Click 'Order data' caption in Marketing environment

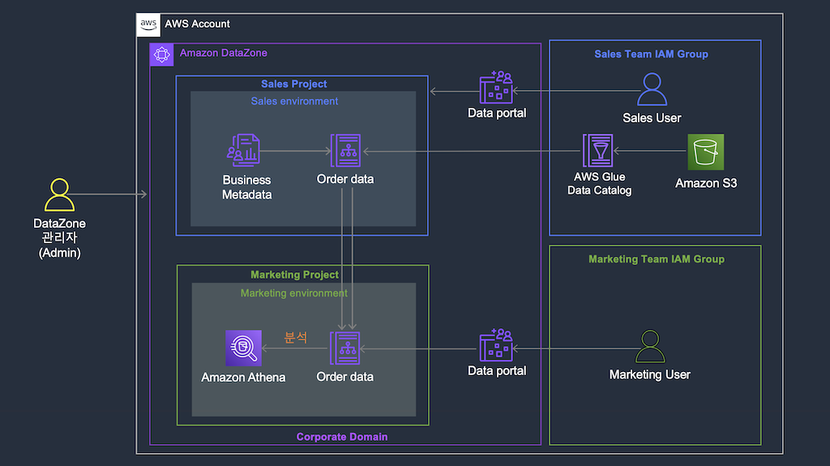[344, 377]
